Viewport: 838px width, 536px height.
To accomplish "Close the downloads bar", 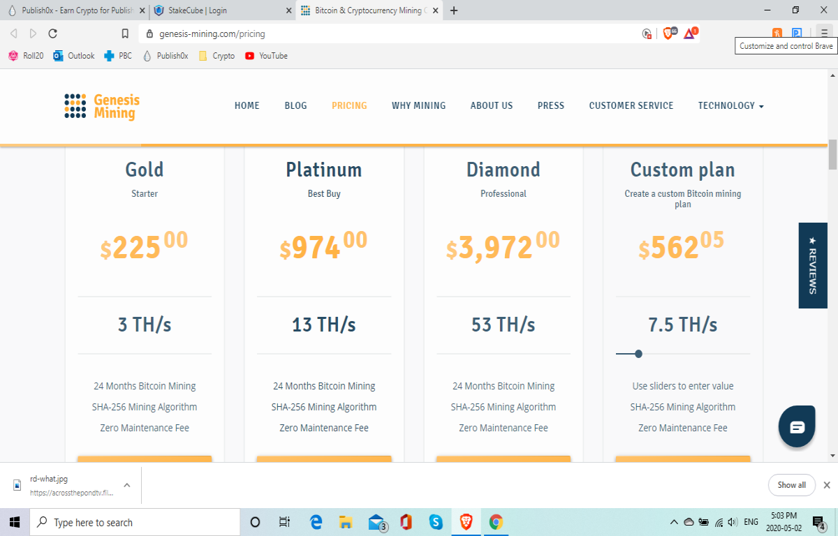I will click(x=827, y=485).
